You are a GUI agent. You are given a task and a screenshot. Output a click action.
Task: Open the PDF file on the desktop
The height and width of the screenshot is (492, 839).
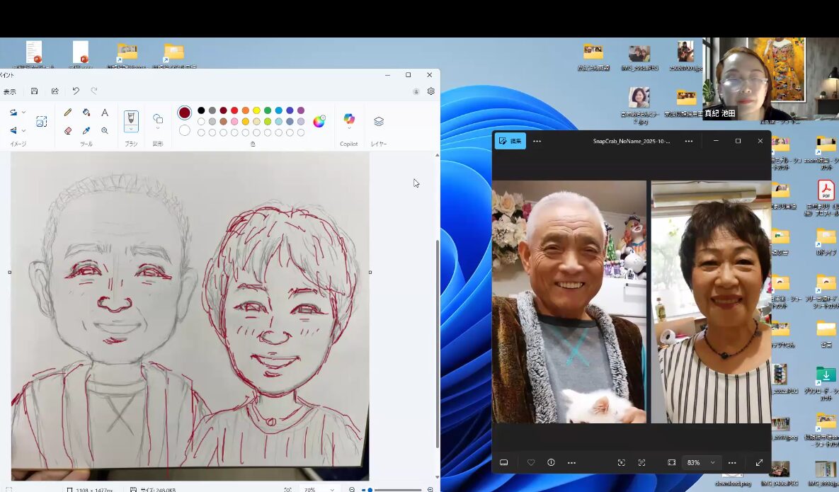(826, 191)
